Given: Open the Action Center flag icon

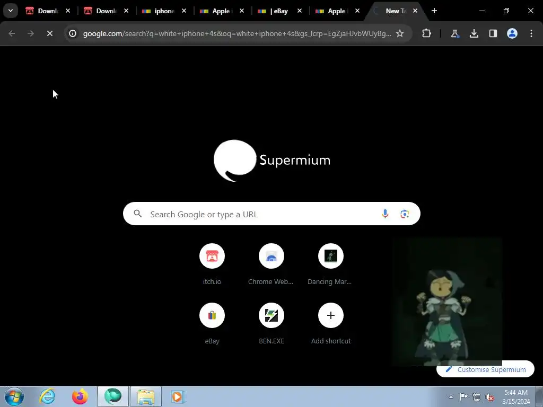Looking at the screenshot, I should (x=463, y=397).
